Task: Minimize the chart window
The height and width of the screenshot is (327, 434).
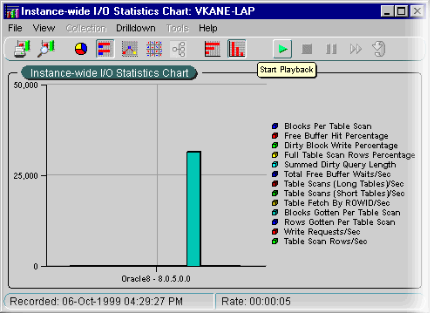Action: (387, 11)
